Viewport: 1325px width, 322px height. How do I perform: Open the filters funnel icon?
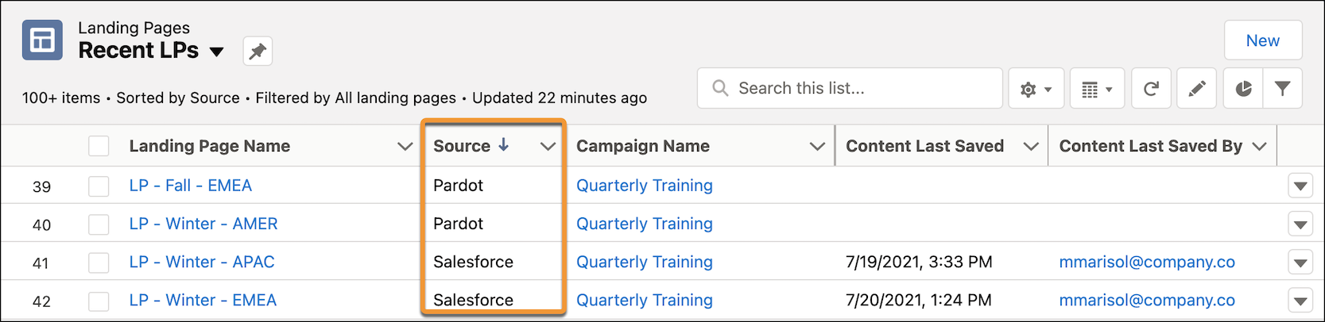(x=1282, y=89)
